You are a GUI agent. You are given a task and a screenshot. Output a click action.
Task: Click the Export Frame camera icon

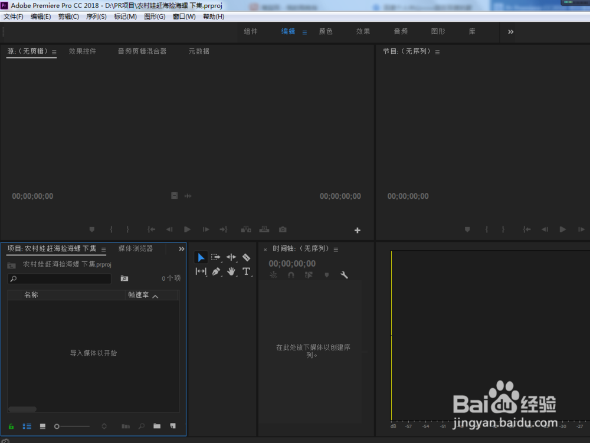click(x=282, y=229)
